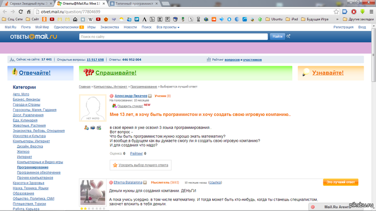This screenshot has height=211, width=376.
Task: Open the Программирование category in sidebar
Action: (33, 168)
